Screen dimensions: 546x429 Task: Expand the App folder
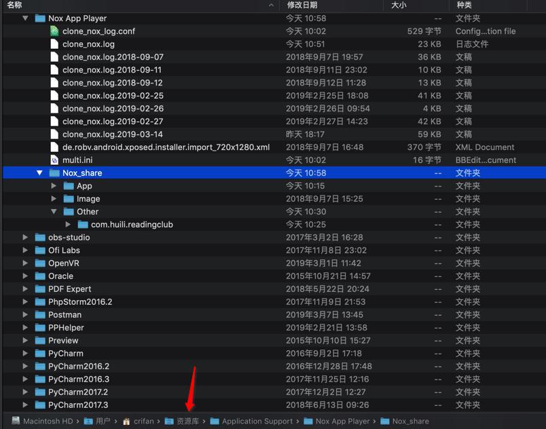[x=54, y=186]
